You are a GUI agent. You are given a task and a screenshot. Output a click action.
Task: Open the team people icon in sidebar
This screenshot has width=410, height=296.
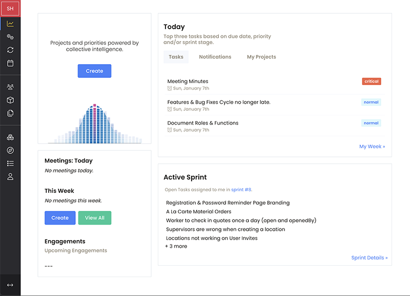10,87
